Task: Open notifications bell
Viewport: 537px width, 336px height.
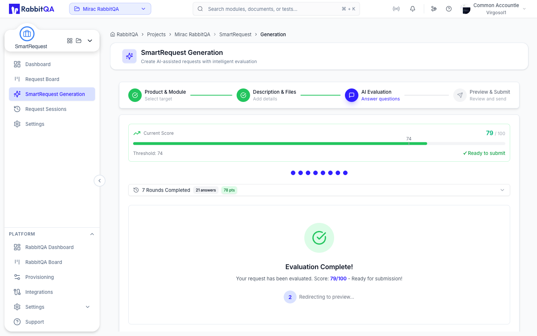Action: (x=412, y=9)
